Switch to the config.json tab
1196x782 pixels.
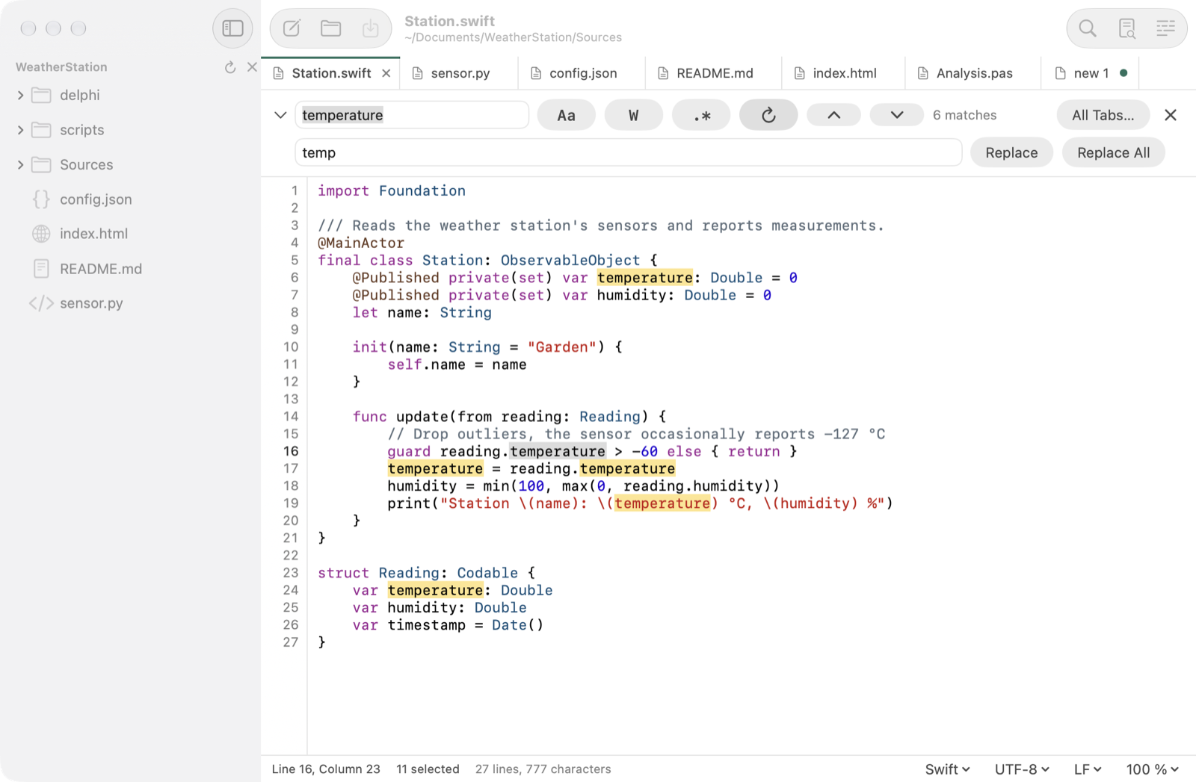pos(582,73)
